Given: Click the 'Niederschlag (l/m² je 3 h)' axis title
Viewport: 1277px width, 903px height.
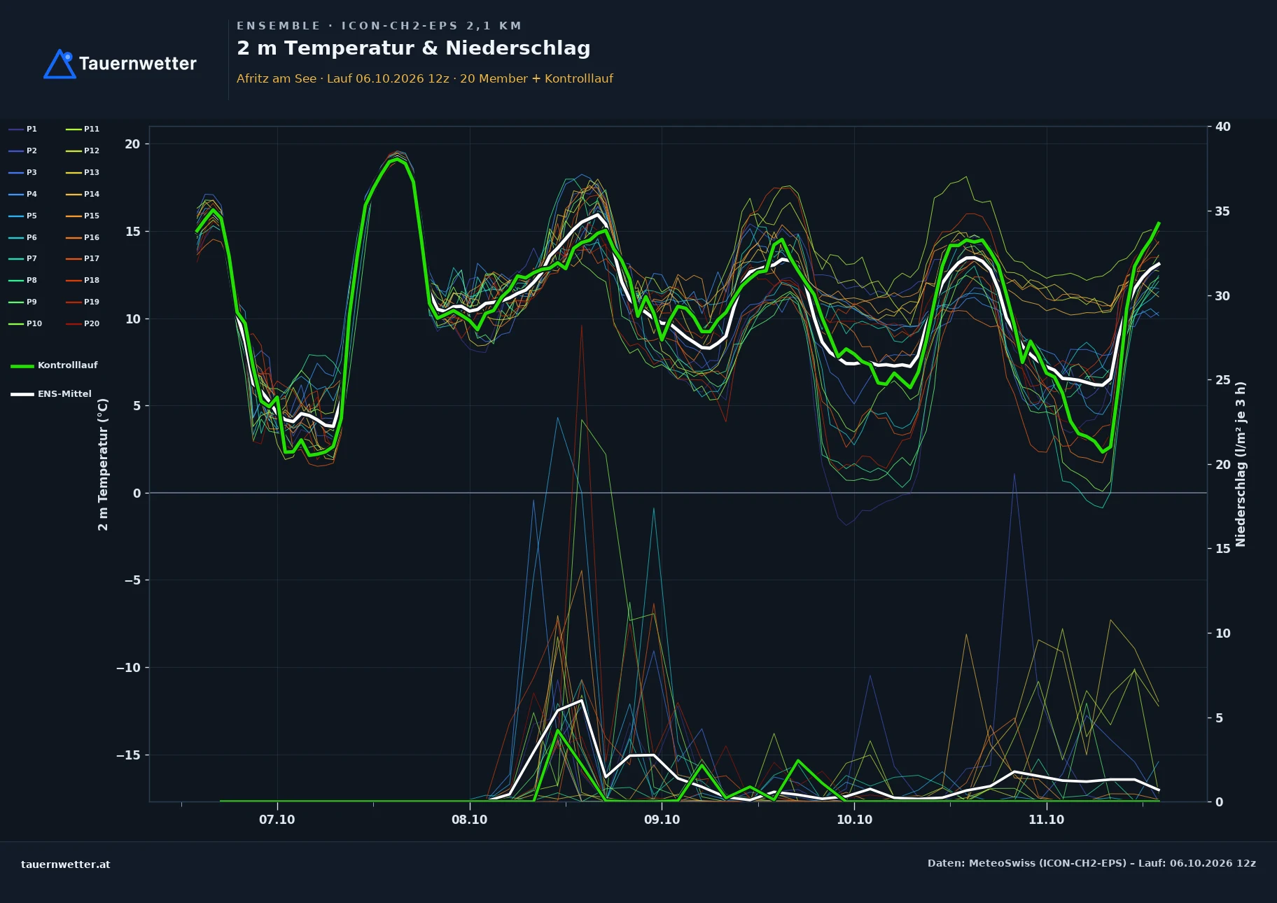Looking at the screenshot, I should pyautogui.click(x=1241, y=464).
